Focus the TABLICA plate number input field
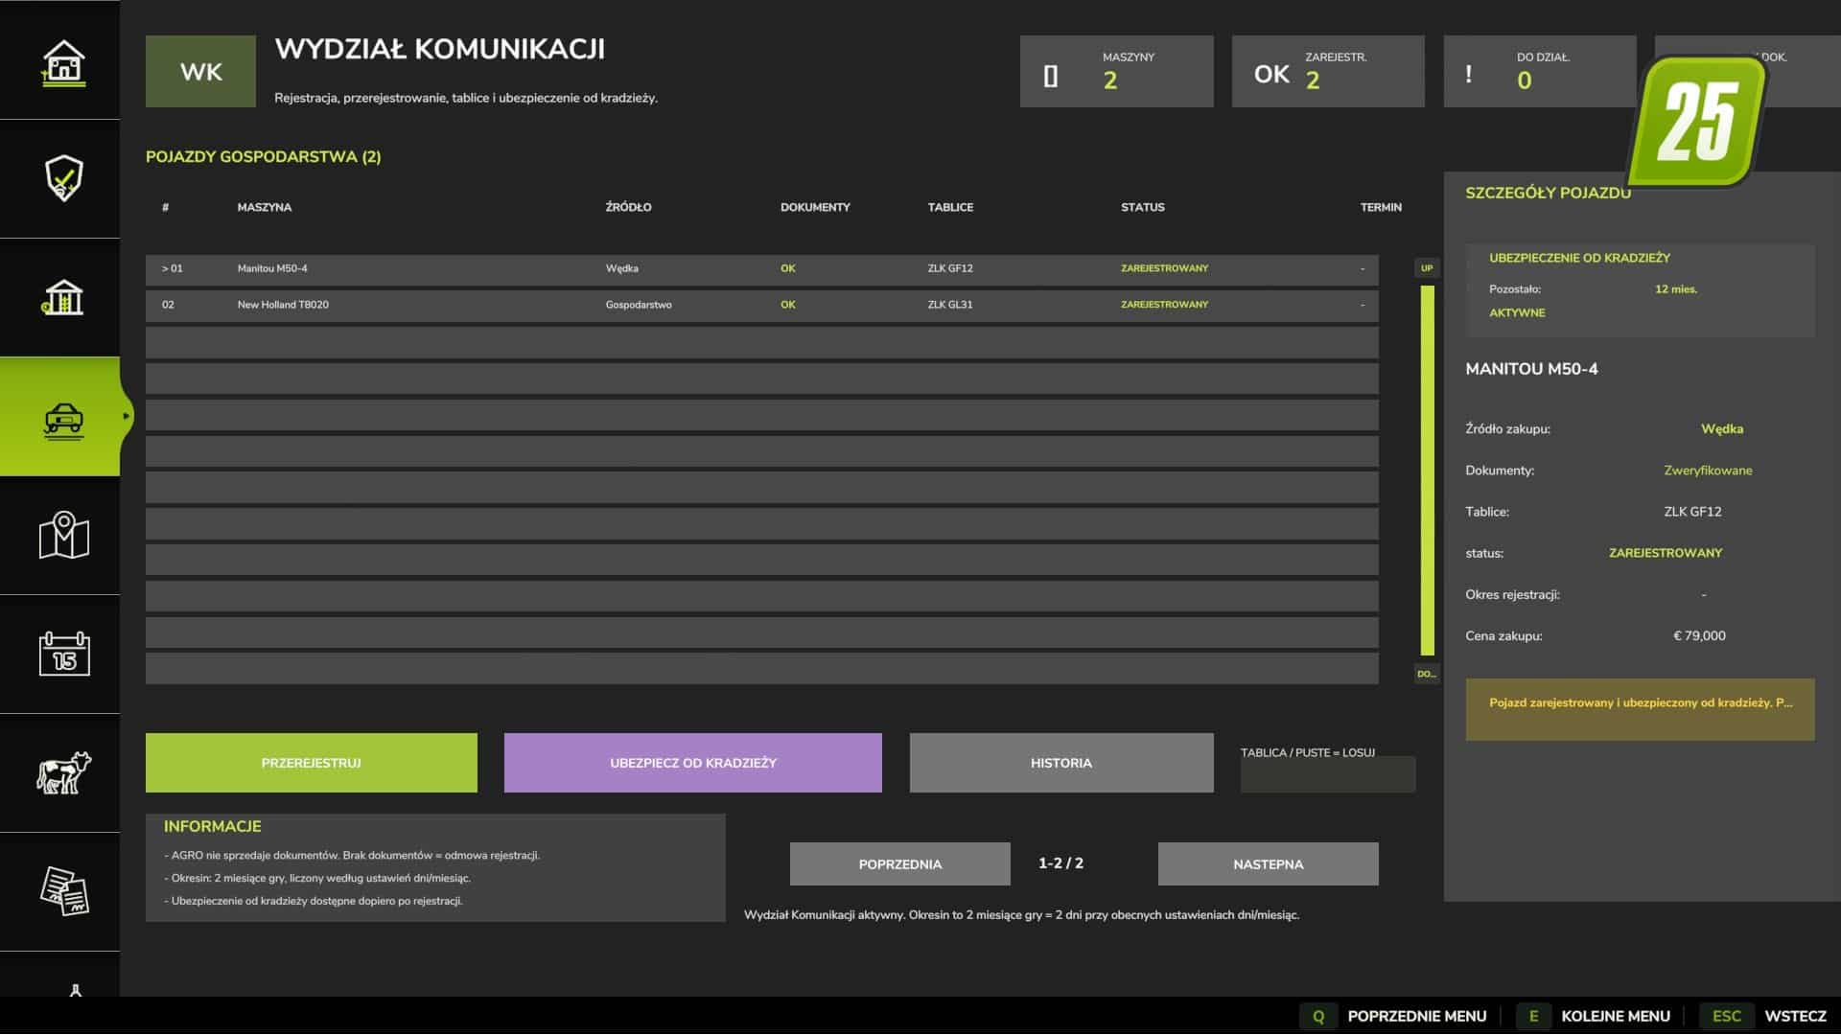The image size is (1841, 1035). pyautogui.click(x=1328, y=774)
